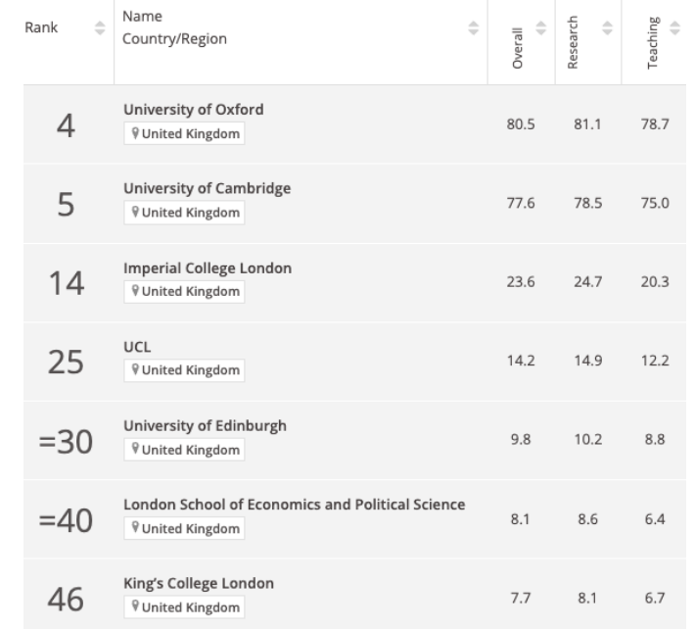Open University of Cambridge link
Viewport: 694px width, 629px height.
(x=207, y=188)
